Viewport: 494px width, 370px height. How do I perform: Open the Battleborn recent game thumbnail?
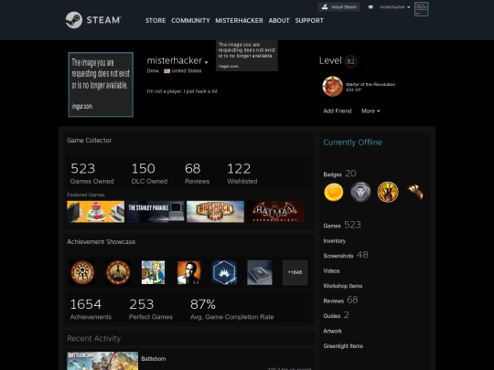click(102, 361)
